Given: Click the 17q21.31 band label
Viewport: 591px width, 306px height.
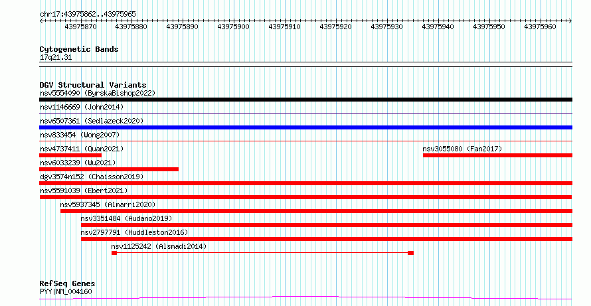Looking at the screenshot, I should (56, 58).
